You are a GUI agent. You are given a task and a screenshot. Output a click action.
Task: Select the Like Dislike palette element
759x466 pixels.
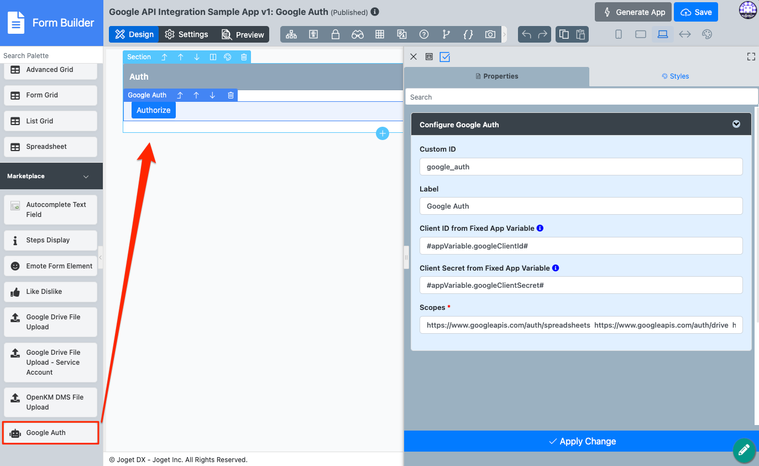click(50, 292)
